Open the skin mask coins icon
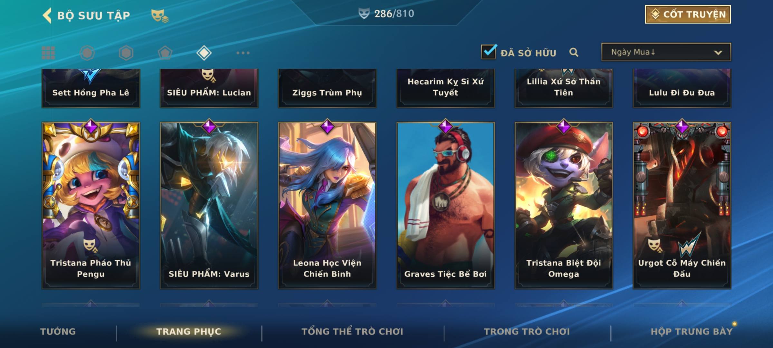Screen dimensions: 773x348 (x=160, y=15)
